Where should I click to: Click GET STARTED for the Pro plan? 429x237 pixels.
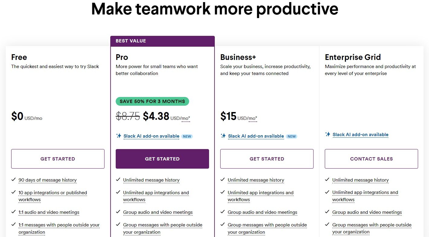tap(162, 159)
